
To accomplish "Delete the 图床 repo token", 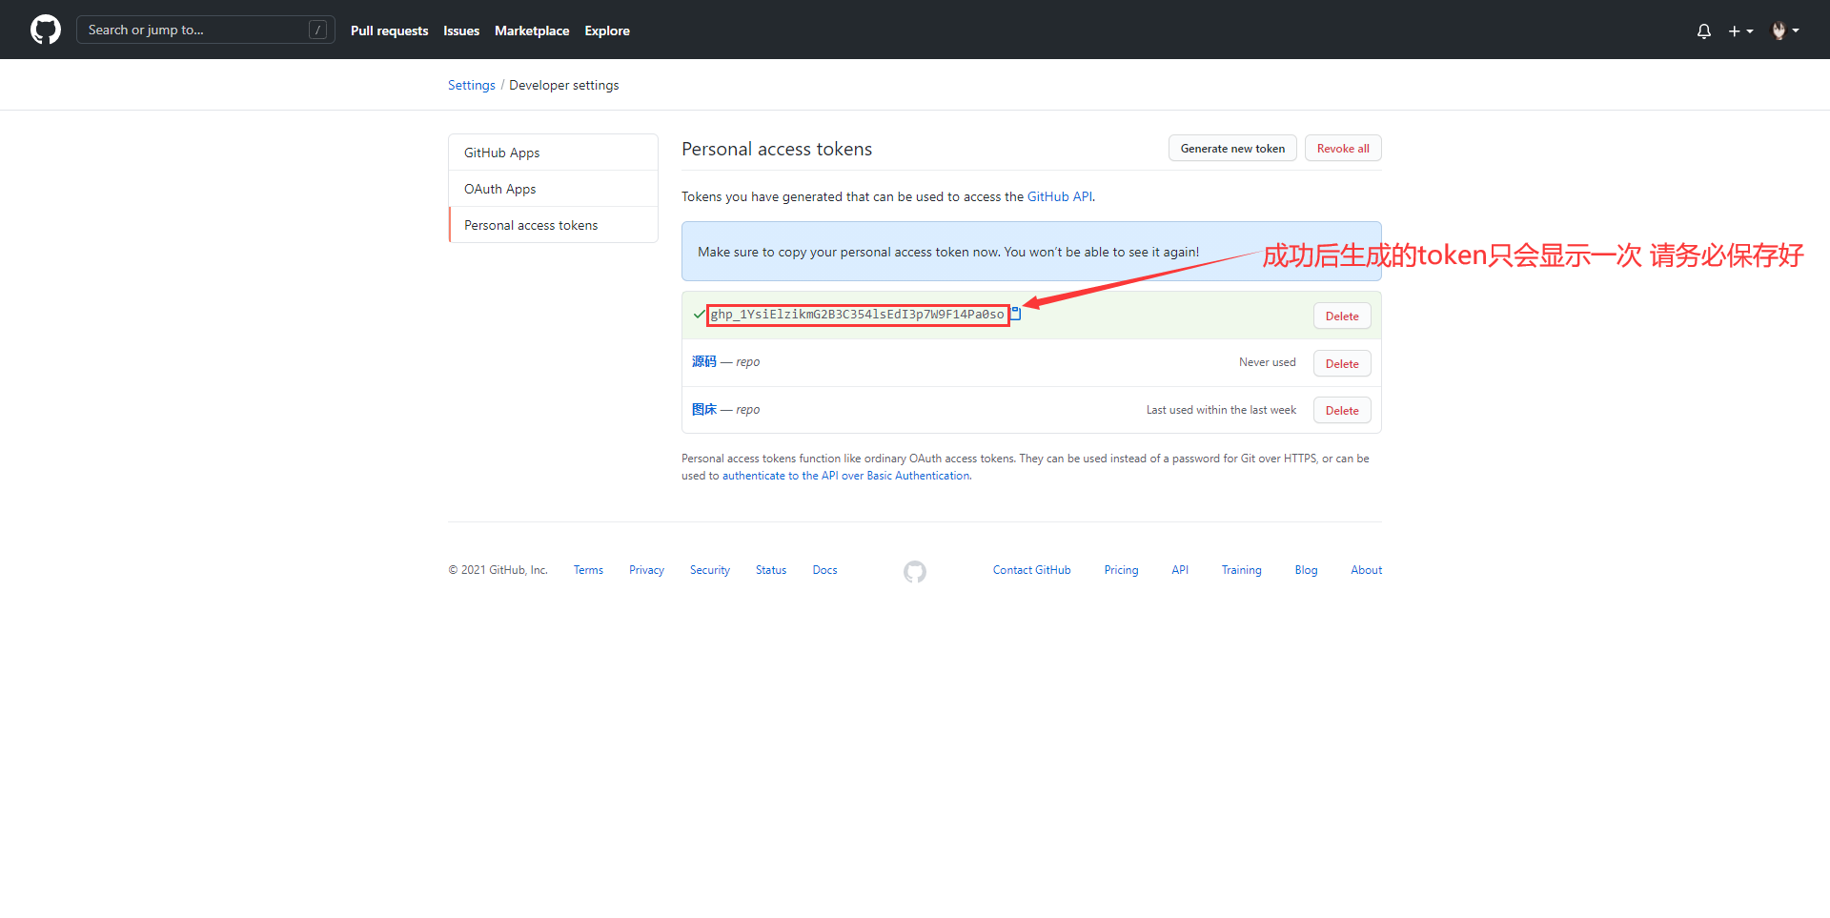I will pyautogui.click(x=1342, y=410).
